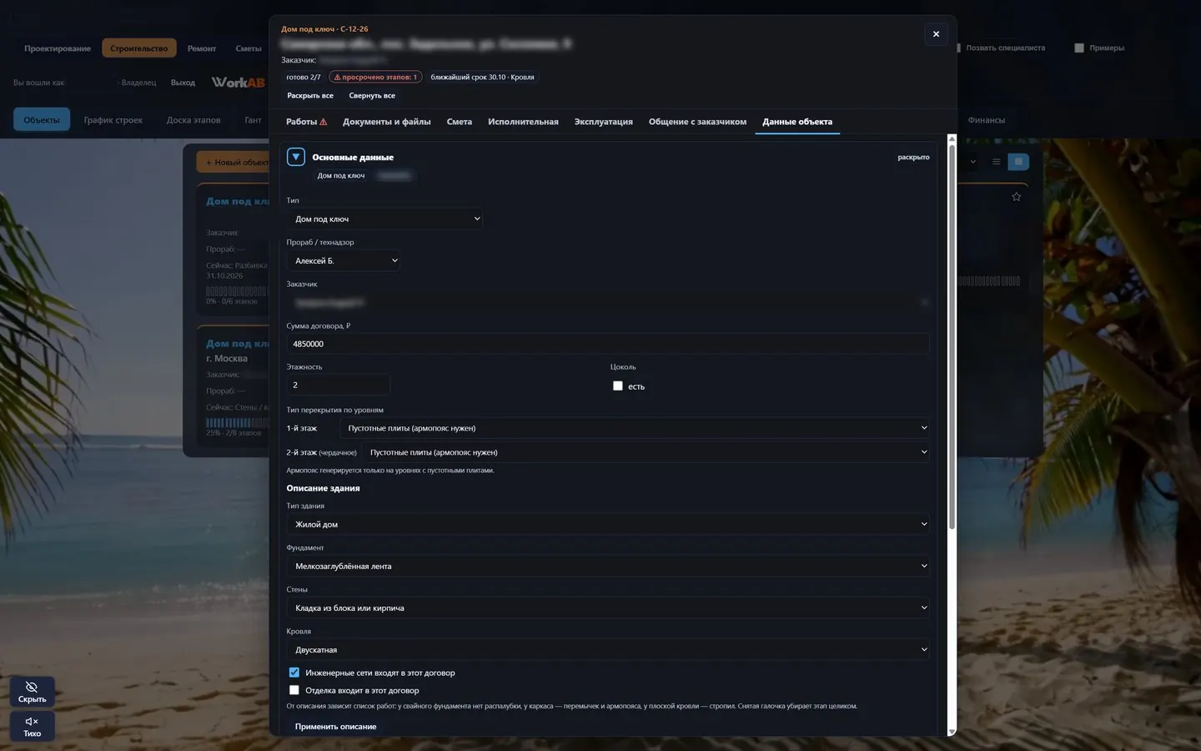The image size is (1201, 751).
Task: Click the scrollbar up arrow in dialog
Action: click(952, 138)
